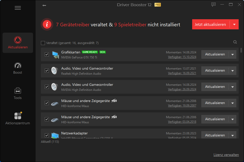The width and height of the screenshot is (244, 162).
Task: Expand dropdown arrow for Realtek audio row
Action: pos(233,71)
